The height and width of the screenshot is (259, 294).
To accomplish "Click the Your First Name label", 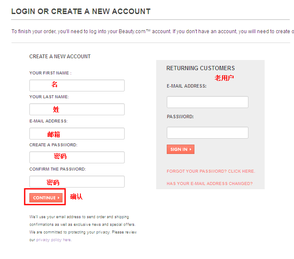I will coord(50,73).
